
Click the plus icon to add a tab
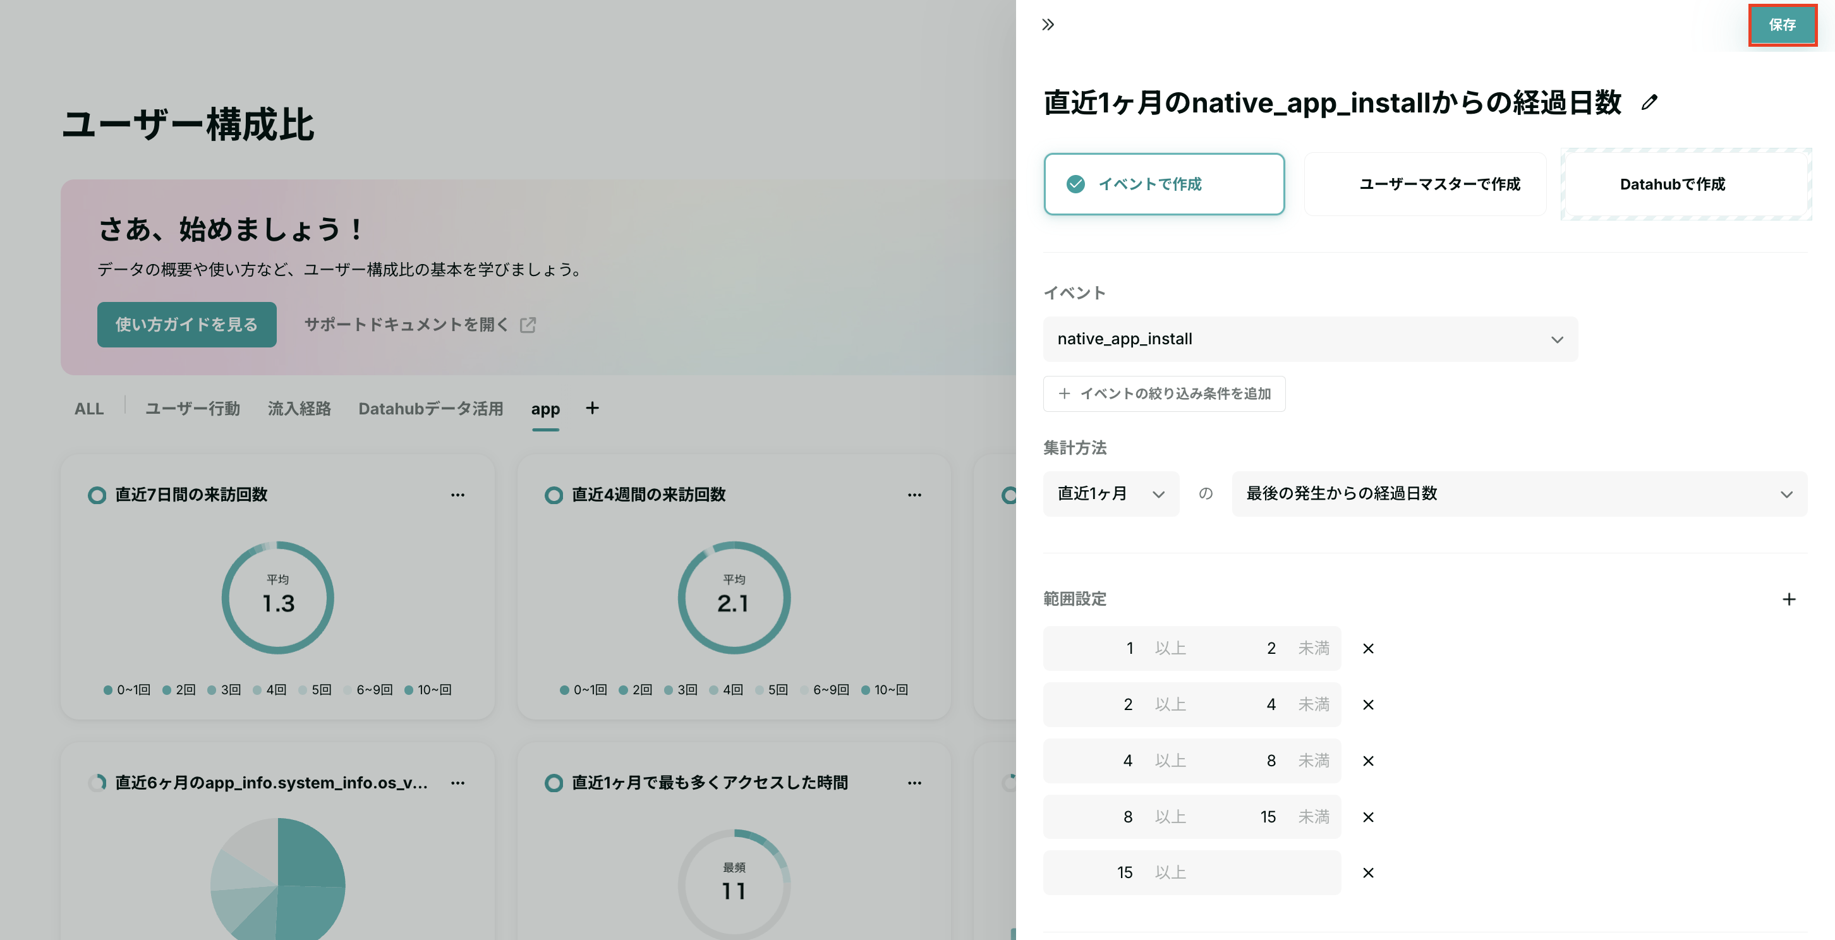click(592, 408)
